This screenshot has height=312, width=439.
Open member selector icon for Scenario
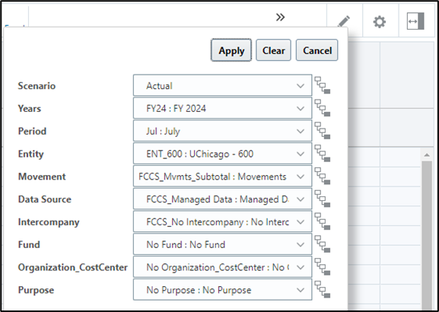point(323,85)
